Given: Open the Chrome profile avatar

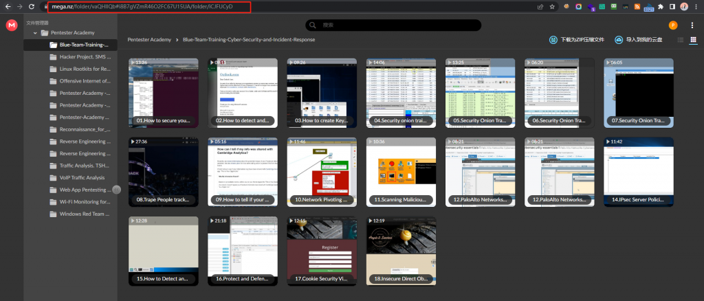Looking at the screenshot, I should pyautogui.click(x=684, y=7).
